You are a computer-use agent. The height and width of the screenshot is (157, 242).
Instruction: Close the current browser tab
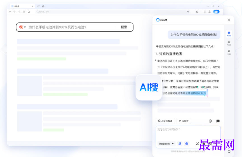click(33, 6)
